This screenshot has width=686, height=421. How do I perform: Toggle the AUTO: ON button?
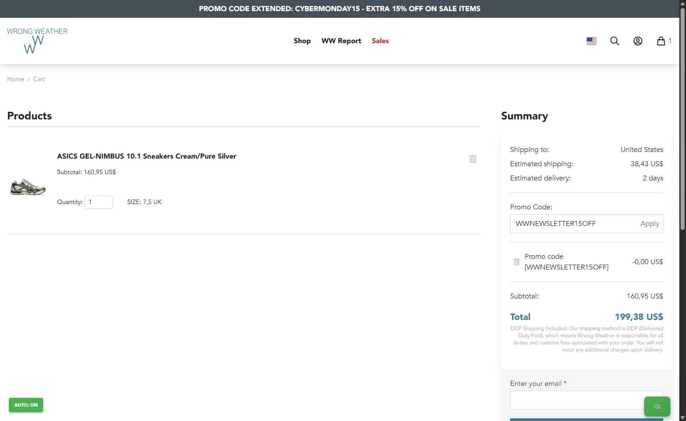click(x=26, y=405)
